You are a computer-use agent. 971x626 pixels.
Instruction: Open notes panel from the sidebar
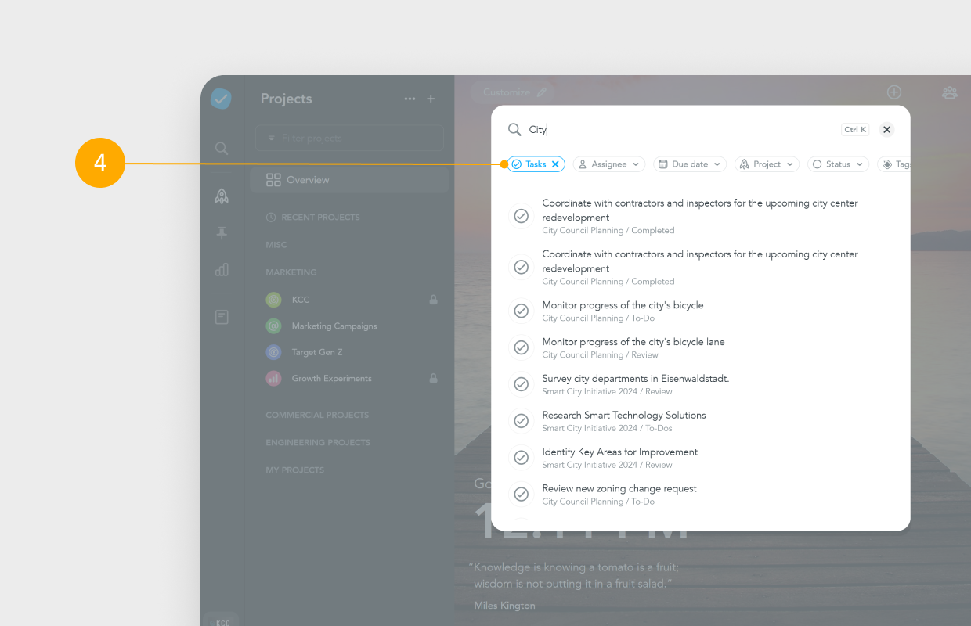[222, 316]
